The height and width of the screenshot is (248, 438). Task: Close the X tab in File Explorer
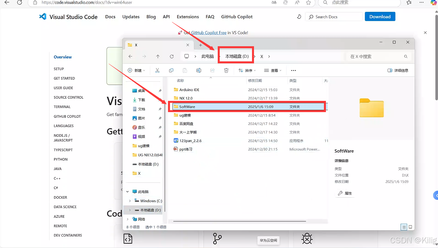188,45
